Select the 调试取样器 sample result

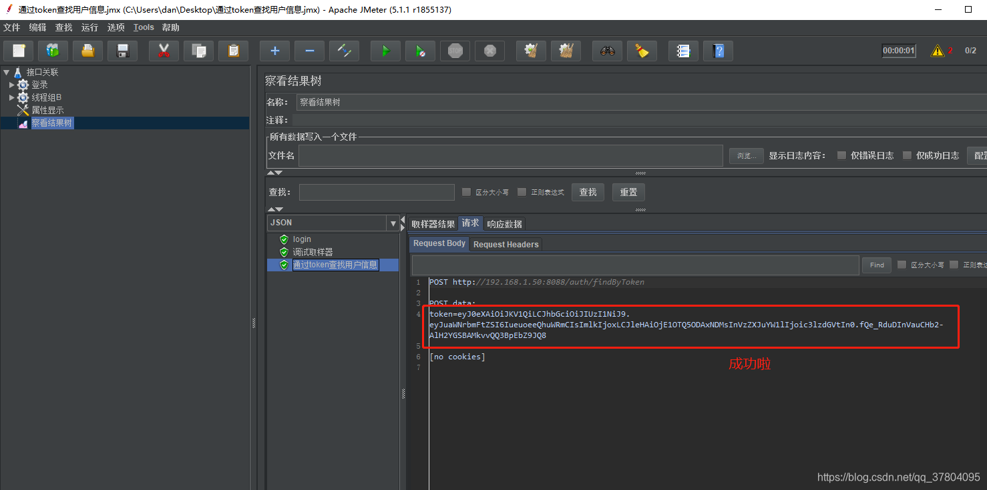pyautogui.click(x=313, y=252)
